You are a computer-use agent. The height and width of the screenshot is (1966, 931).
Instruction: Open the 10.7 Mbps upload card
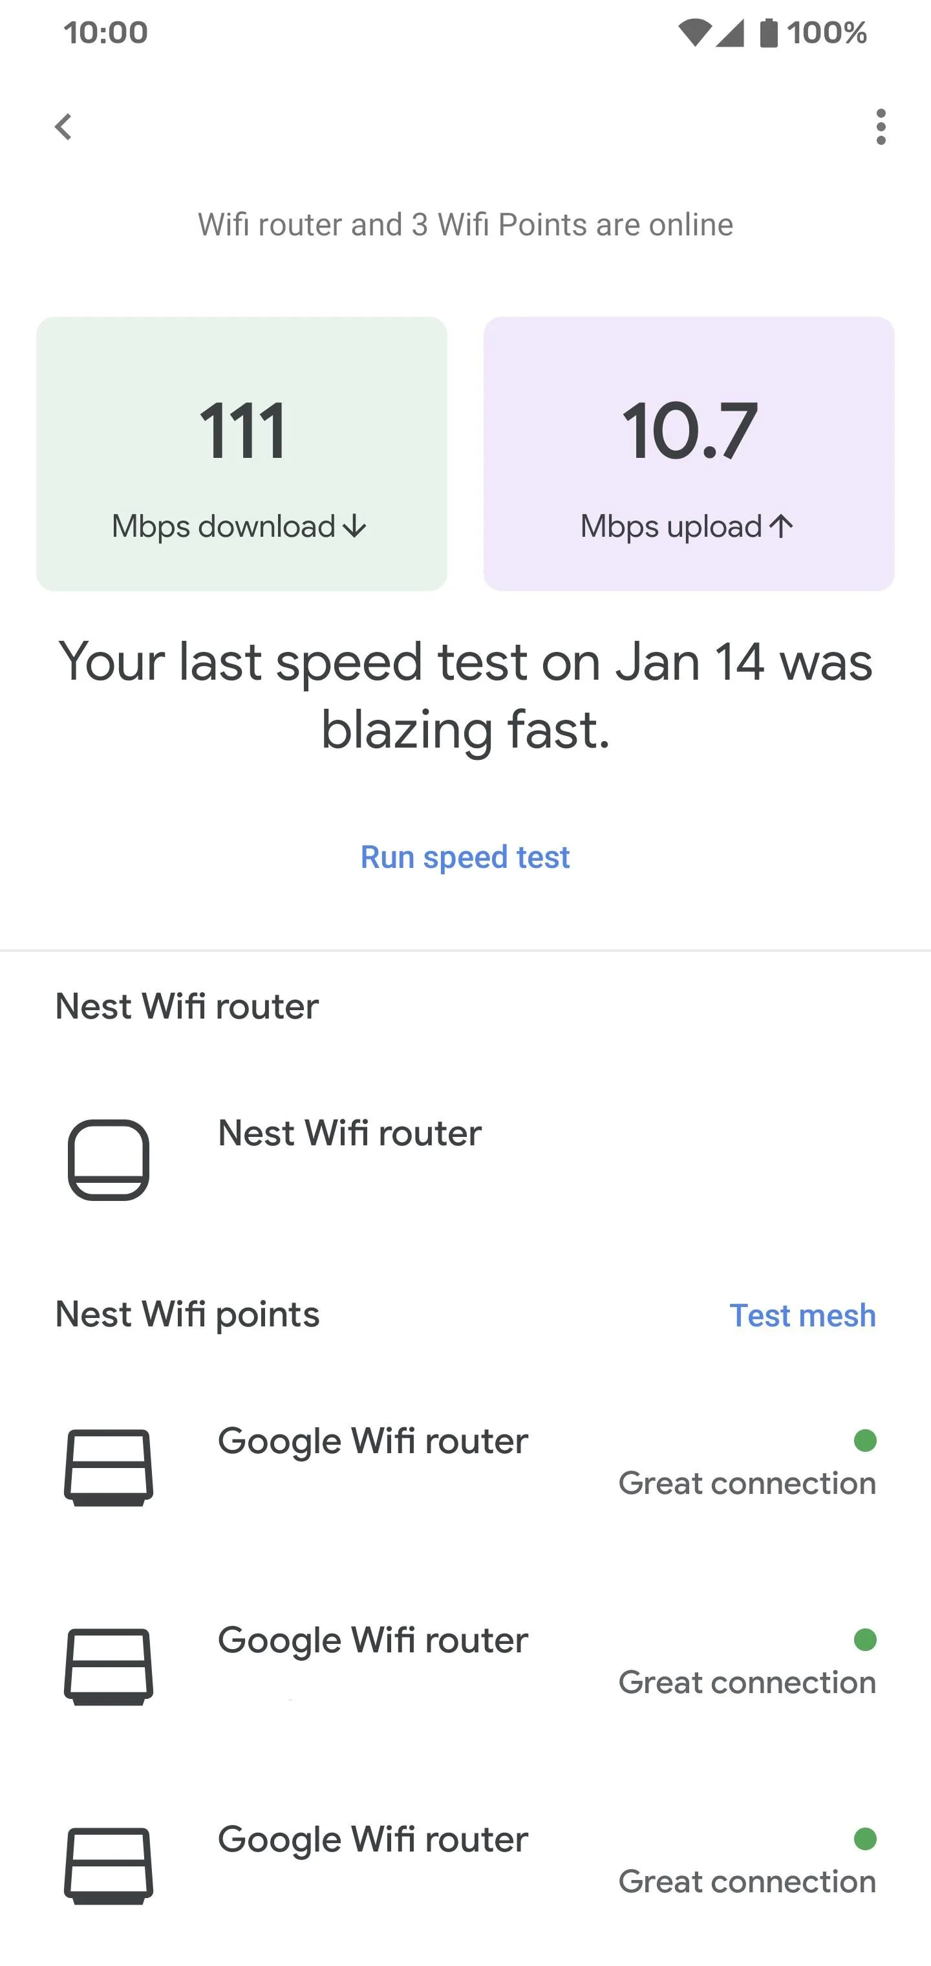[x=689, y=453]
